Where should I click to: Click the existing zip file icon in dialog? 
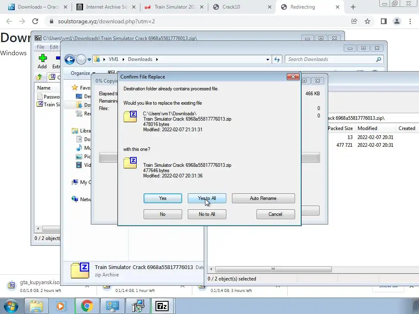click(130, 117)
